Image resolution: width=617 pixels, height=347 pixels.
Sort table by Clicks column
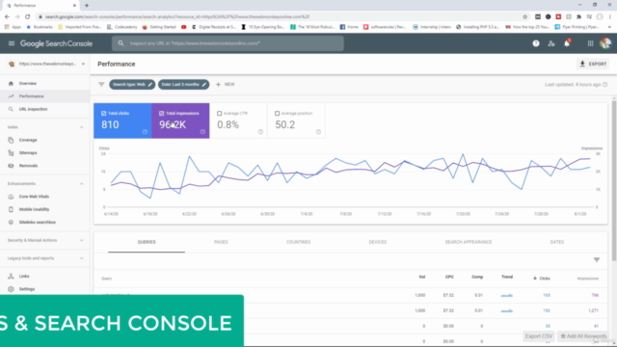click(542, 279)
